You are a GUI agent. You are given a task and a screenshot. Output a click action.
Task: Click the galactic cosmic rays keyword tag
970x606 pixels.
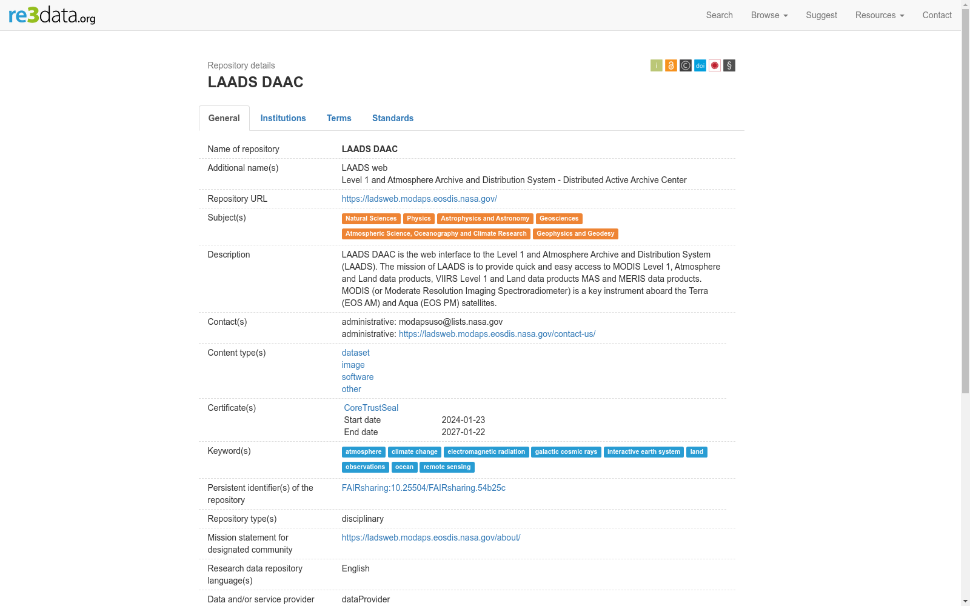click(x=566, y=452)
